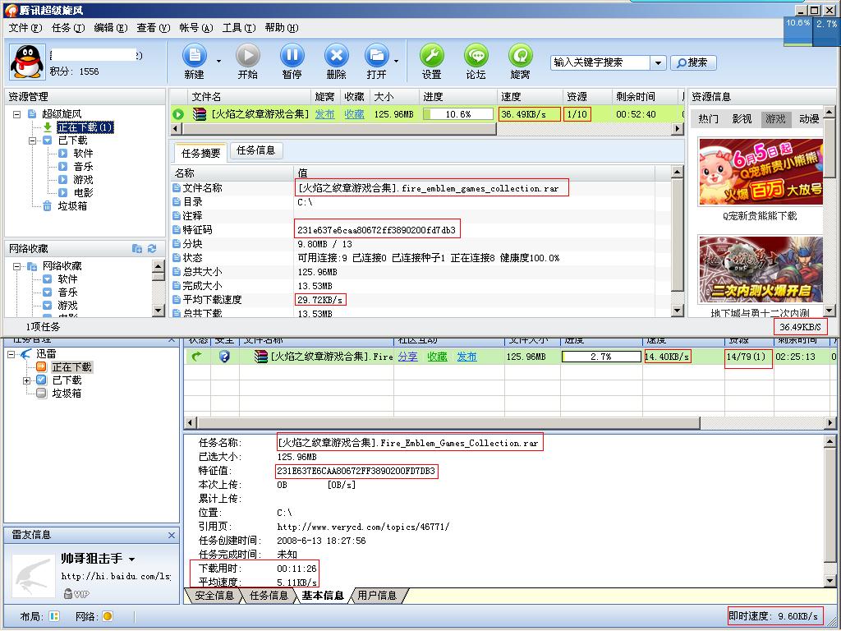
Task: Select the 游戏 resource tab
Action: (775, 118)
